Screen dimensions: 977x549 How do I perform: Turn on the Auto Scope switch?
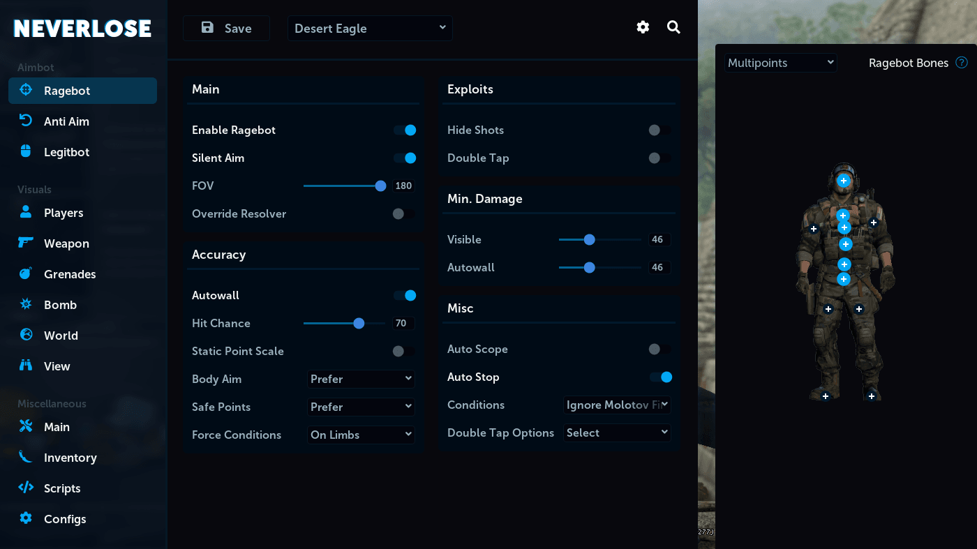pyautogui.click(x=659, y=349)
